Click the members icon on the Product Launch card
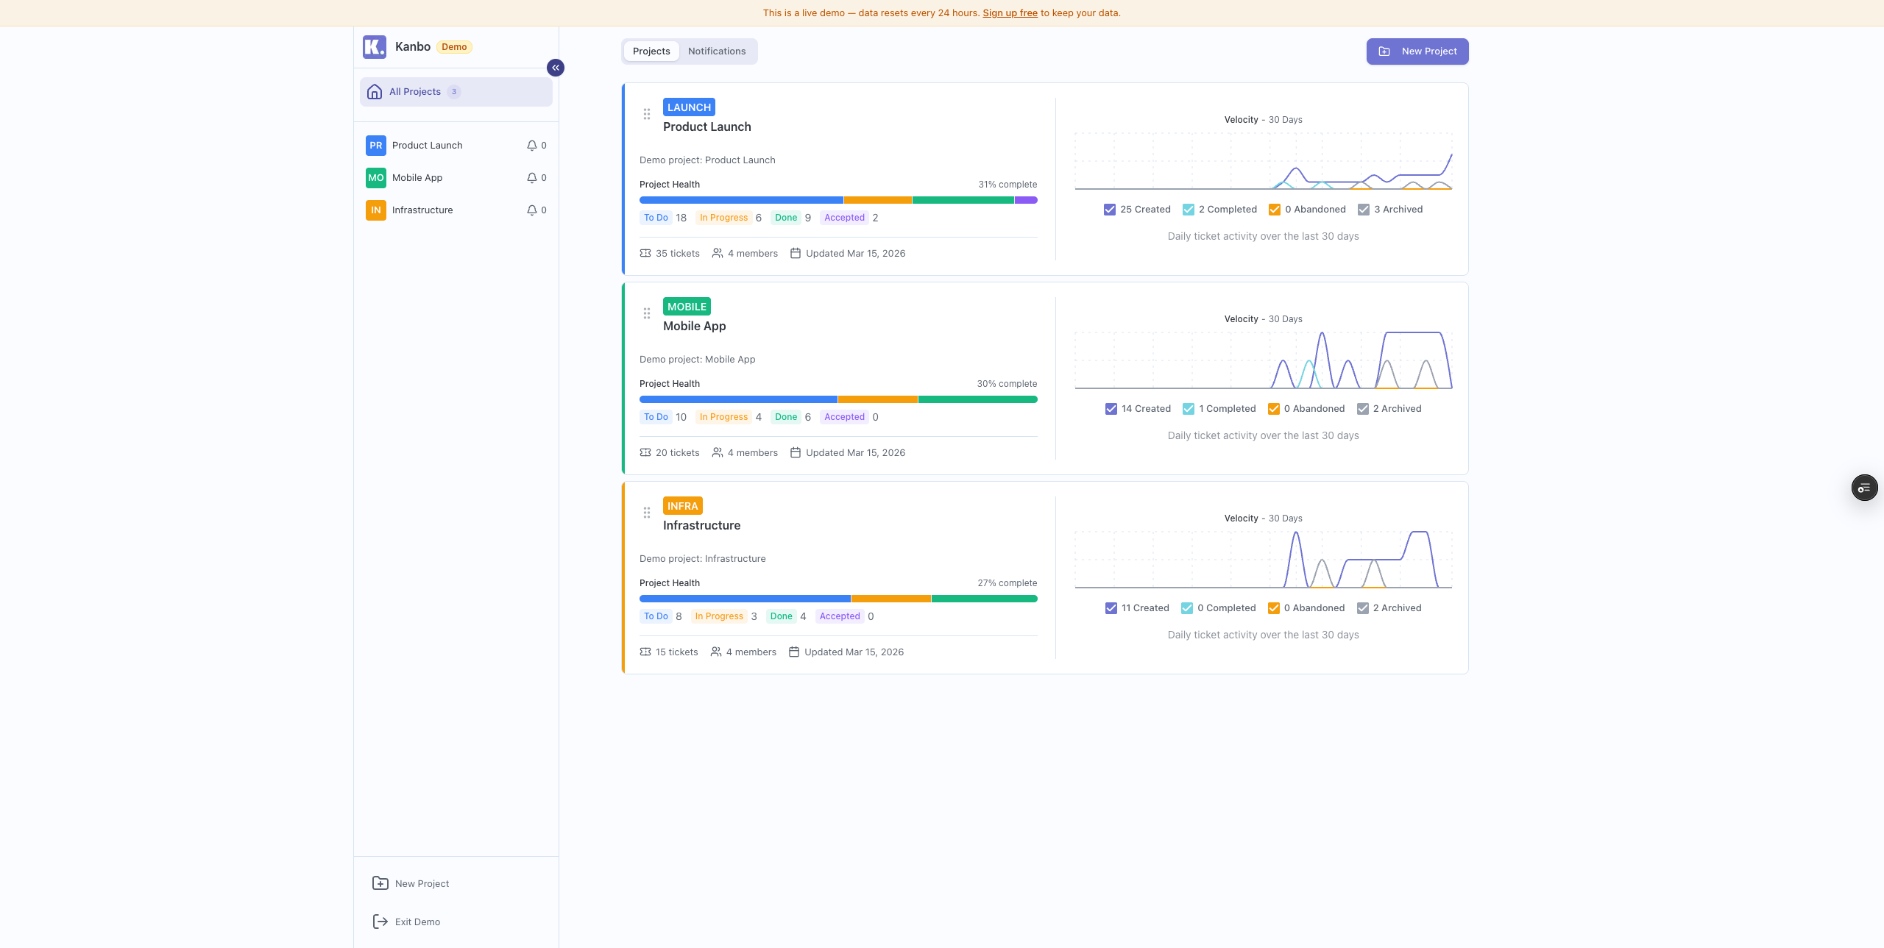This screenshot has width=1884, height=948. point(718,253)
